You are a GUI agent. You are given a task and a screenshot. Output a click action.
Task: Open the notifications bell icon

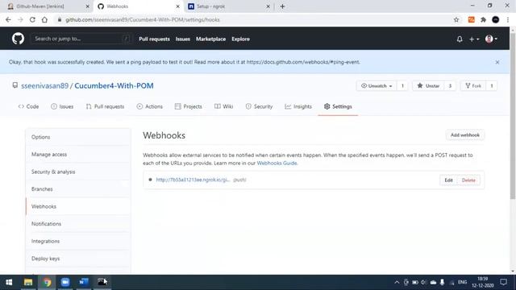click(460, 39)
